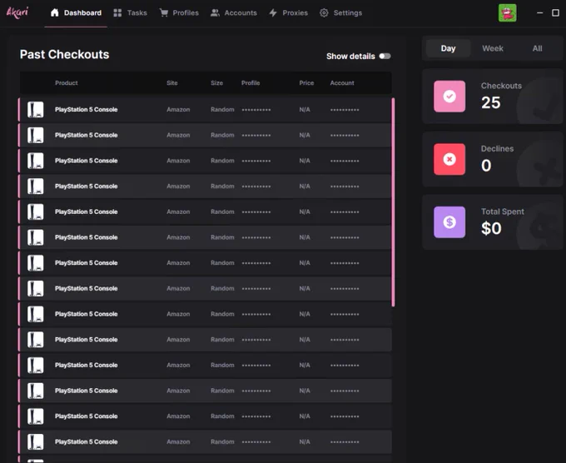Click the Dashboard home icon
Screen dimensions: 566x463
(54, 12)
